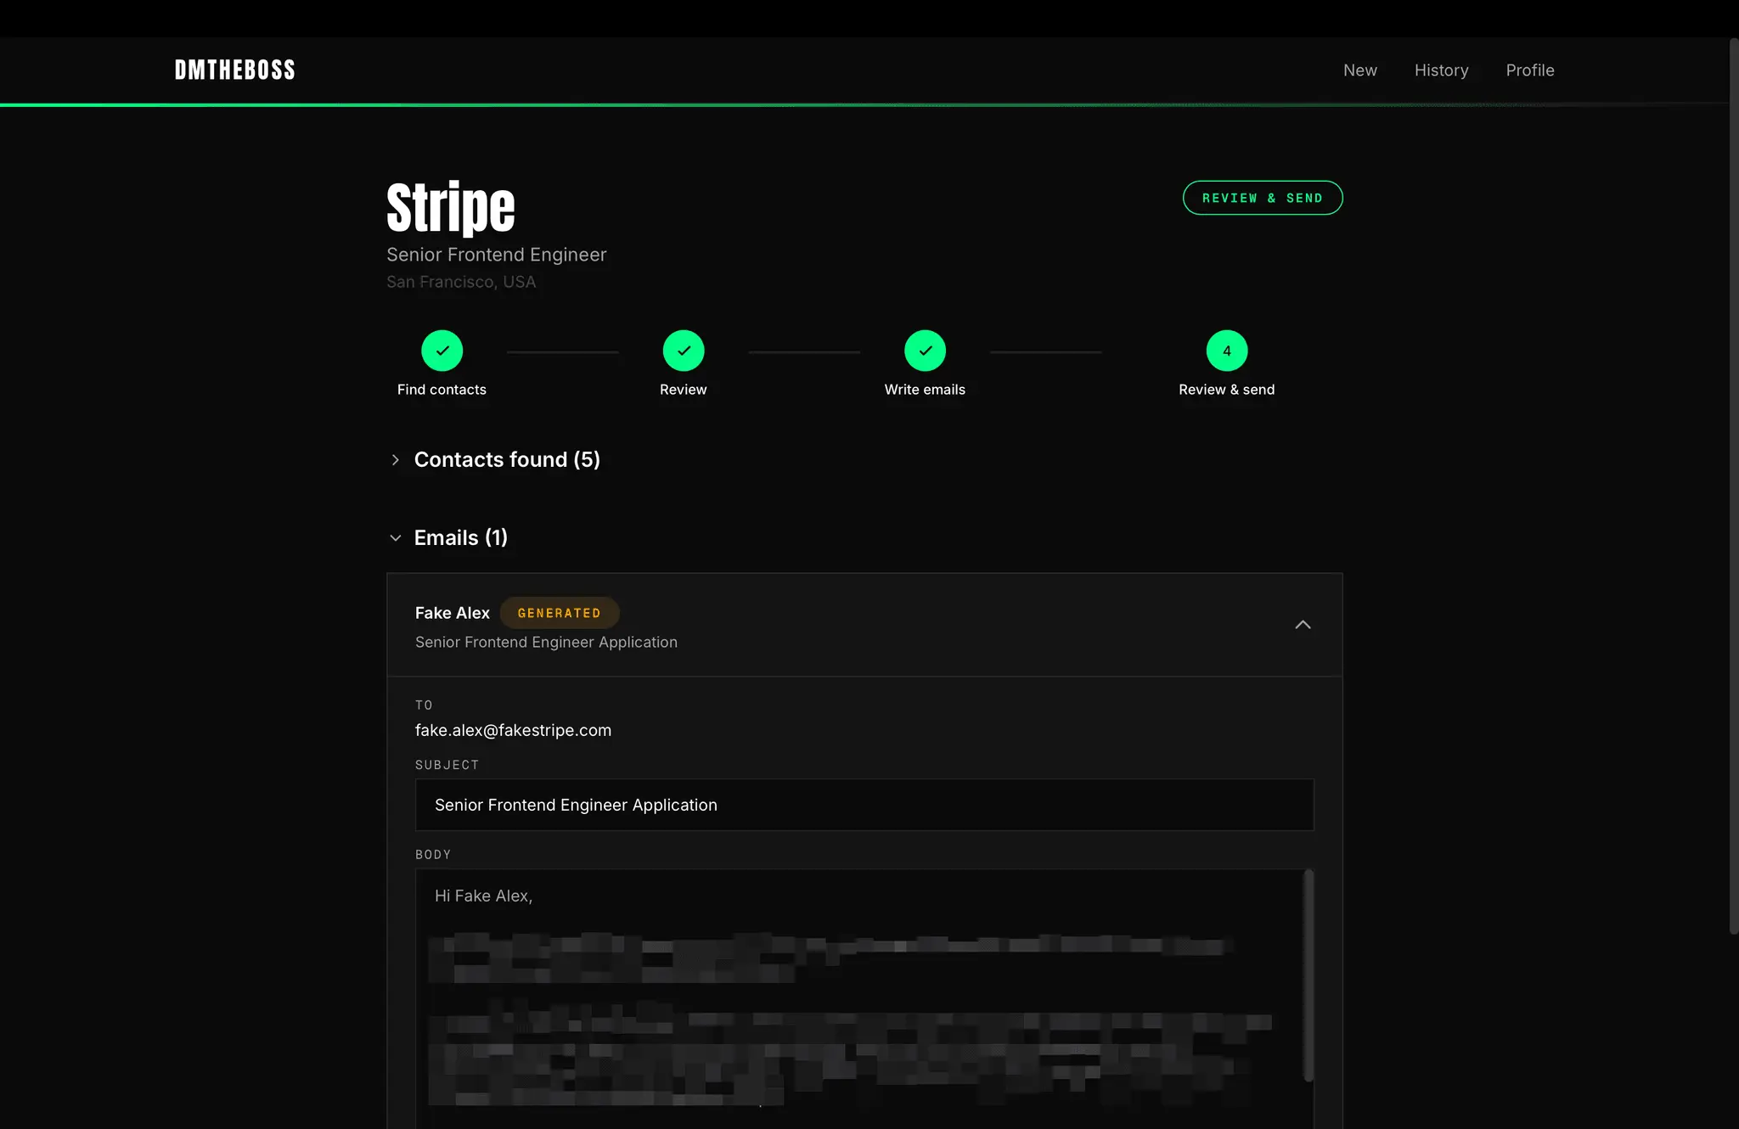This screenshot has height=1129, width=1739.
Task: Select the Write emails step checkmark
Action: tap(925, 351)
